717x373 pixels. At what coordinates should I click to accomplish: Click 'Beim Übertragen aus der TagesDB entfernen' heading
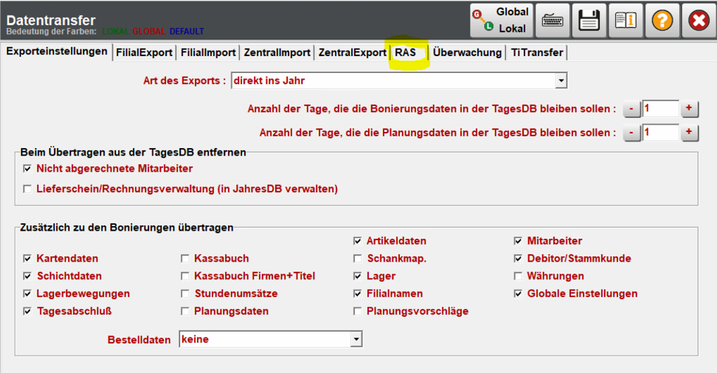133,152
